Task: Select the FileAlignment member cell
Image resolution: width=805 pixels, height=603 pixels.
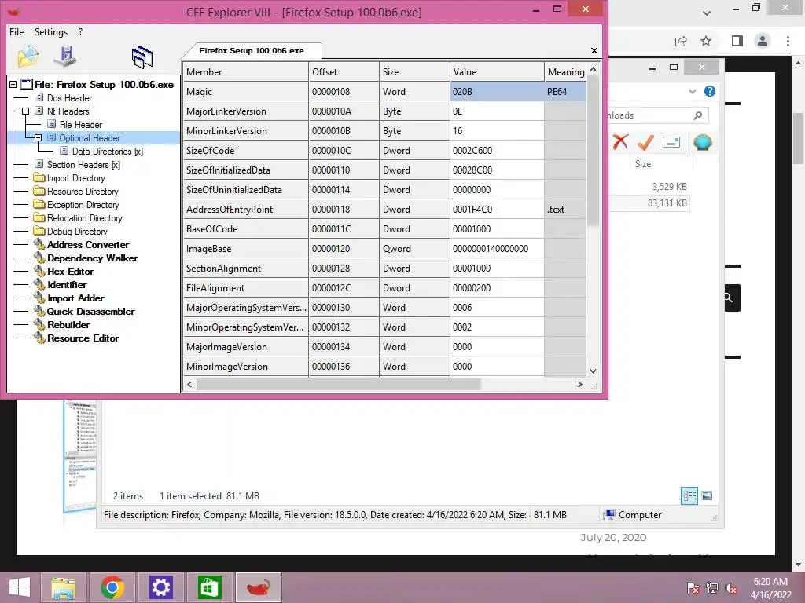Action: pos(246,288)
